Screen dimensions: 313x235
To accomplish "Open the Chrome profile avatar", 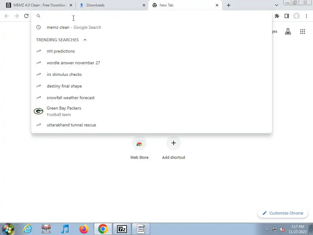I will 296,16.
